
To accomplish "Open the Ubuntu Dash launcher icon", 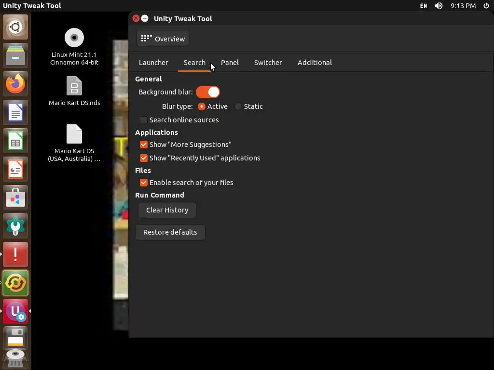I will pyautogui.click(x=15, y=27).
